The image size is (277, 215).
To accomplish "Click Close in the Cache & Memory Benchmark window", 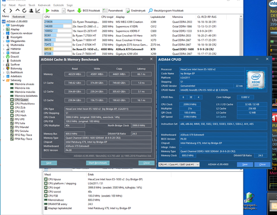I will [x=147, y=163].
